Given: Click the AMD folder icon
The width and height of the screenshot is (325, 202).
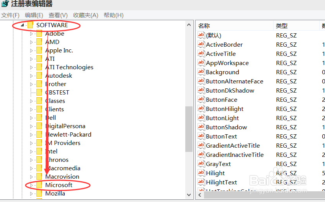Looking at the screenshot, I should coord(39,42).
